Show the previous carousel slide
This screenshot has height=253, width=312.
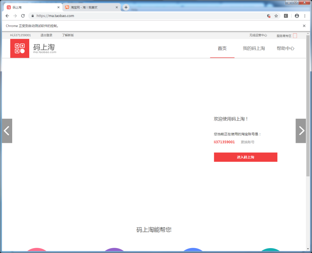(7, 131)
